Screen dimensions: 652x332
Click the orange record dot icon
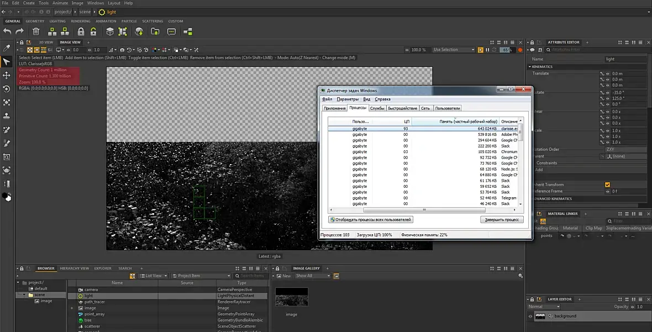coord(520,50)
